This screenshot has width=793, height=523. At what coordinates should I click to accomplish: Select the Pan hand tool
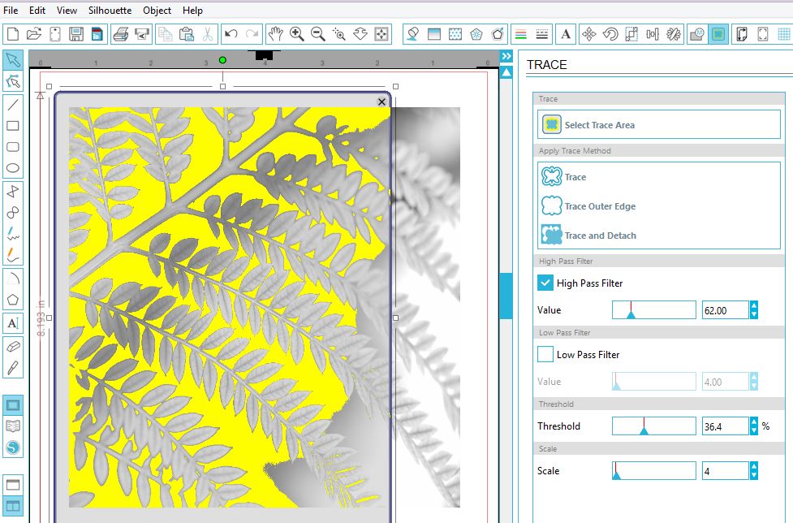coord(276,34)
